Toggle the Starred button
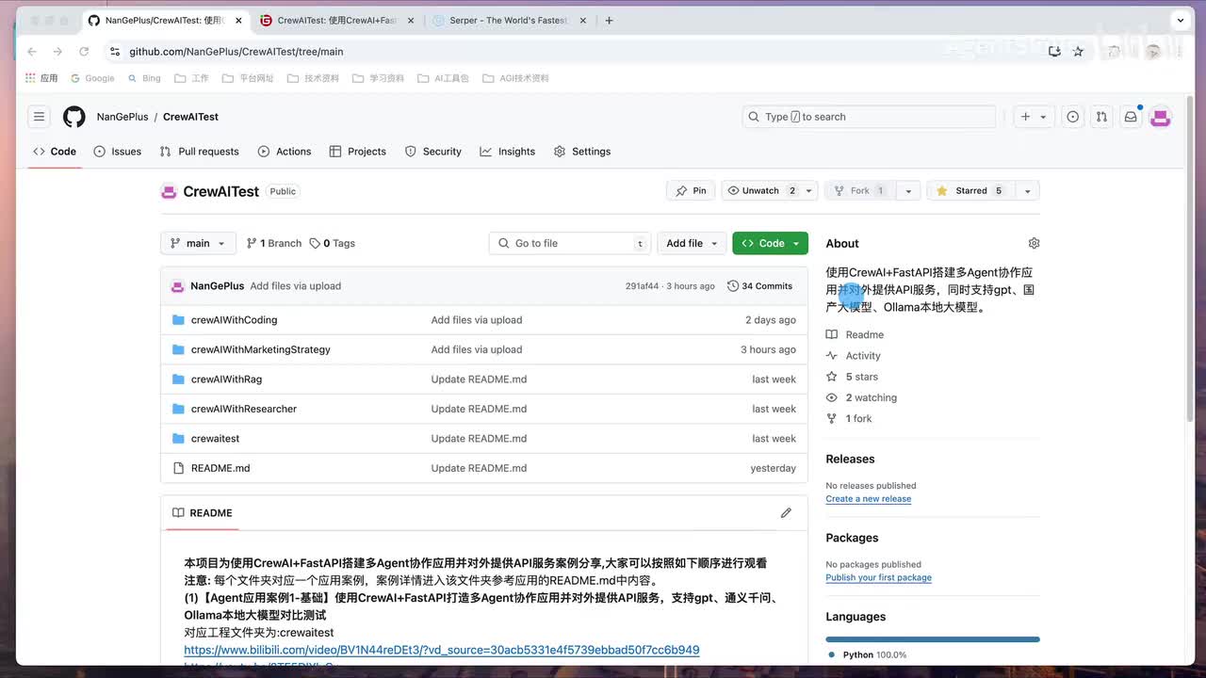Viewport: 1206px width, 678px height. click(970, 190)
